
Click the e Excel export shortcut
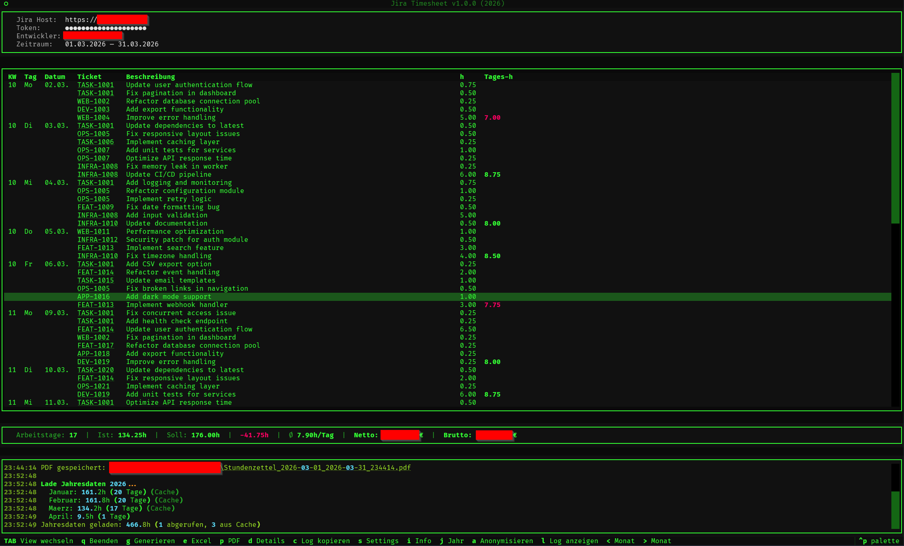[x=197, y=541]
